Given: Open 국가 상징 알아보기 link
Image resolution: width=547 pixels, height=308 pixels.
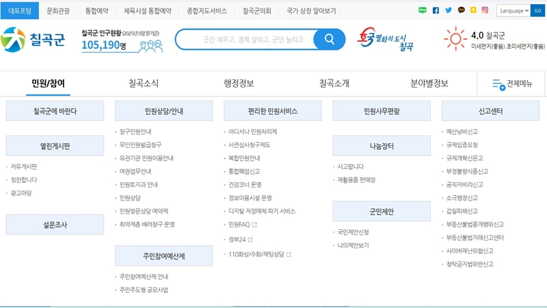Looking at the screenshot, I should pos(311,11).
